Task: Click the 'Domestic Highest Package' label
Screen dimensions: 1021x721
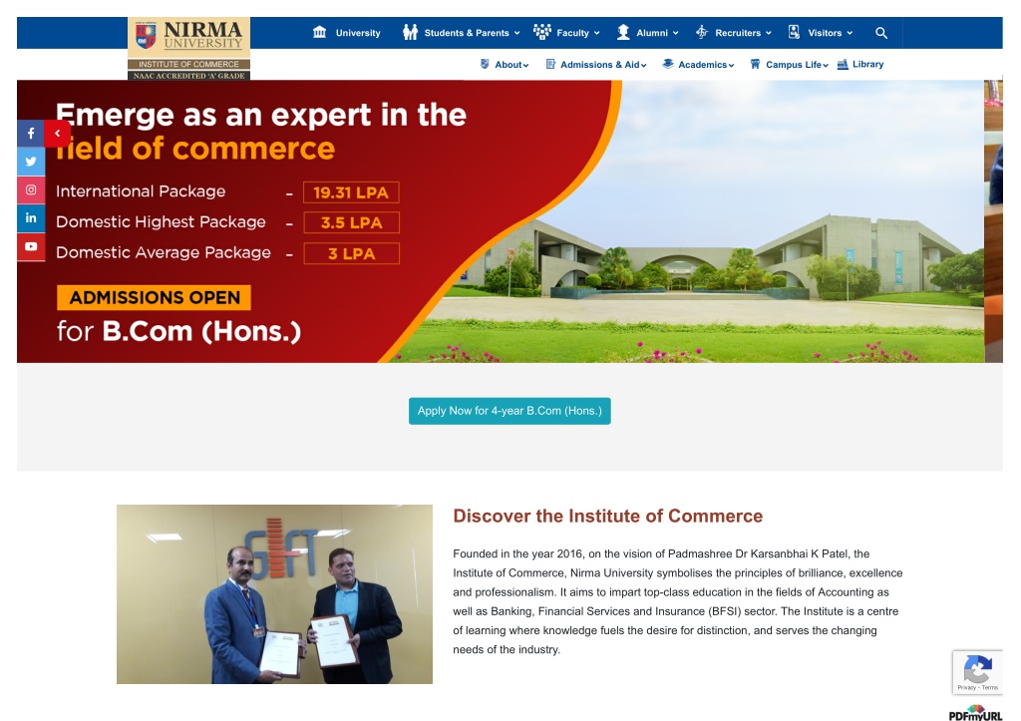Action: point(161,222)
